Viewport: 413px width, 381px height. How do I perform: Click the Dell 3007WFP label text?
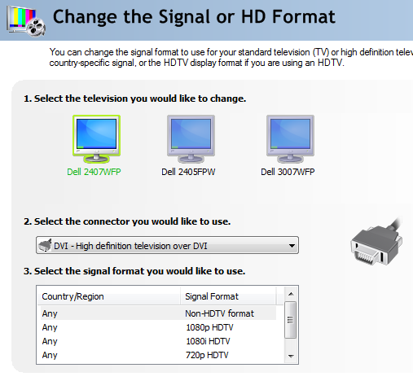[x=288, y=172]
